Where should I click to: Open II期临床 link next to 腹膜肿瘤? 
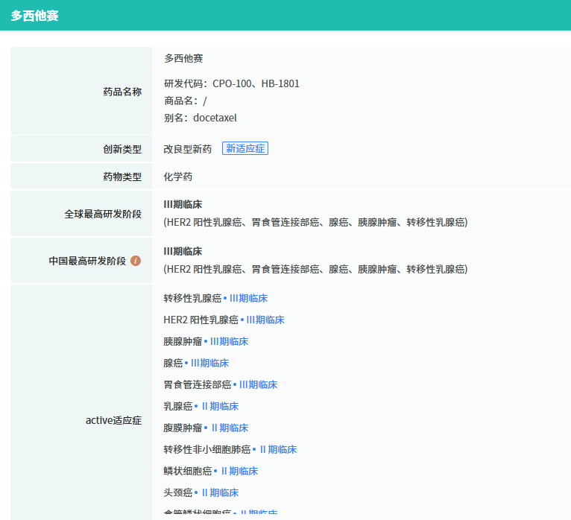click(230, 428)
